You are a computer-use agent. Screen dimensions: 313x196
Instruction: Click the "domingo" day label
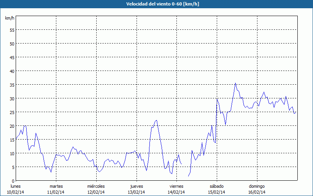point(256,186)
